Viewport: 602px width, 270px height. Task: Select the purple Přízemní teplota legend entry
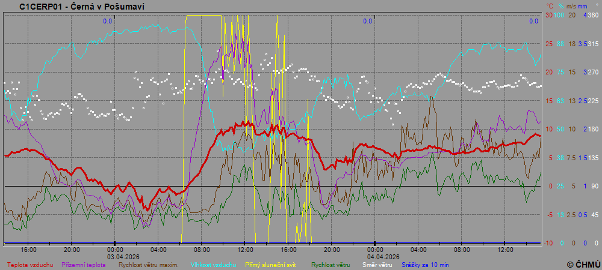(84, 264)
